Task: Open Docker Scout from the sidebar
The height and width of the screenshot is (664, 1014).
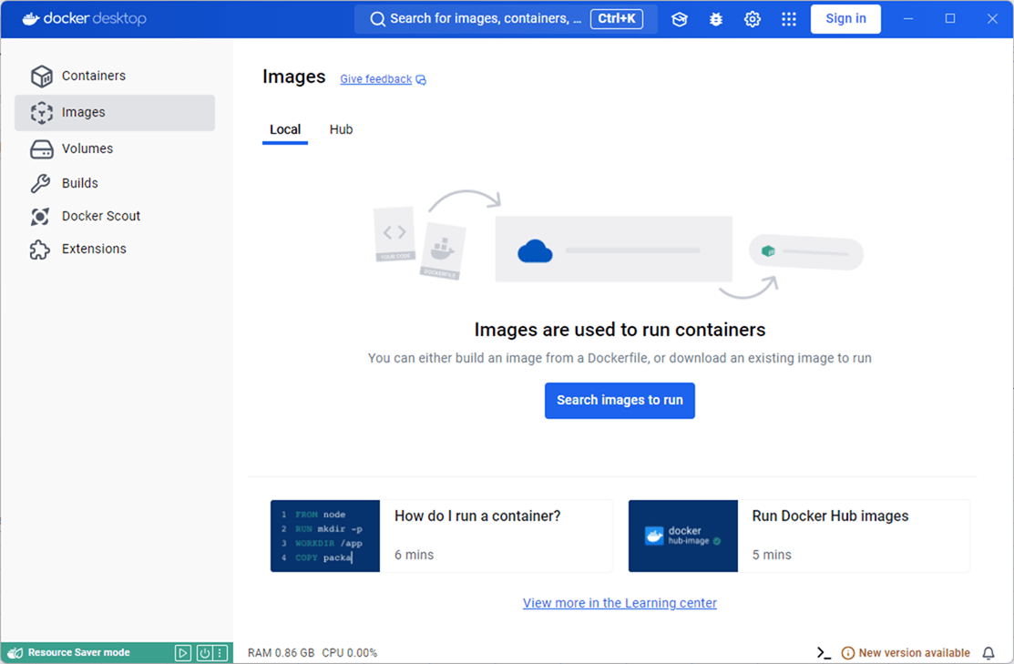Action: [x=100, y=216]
